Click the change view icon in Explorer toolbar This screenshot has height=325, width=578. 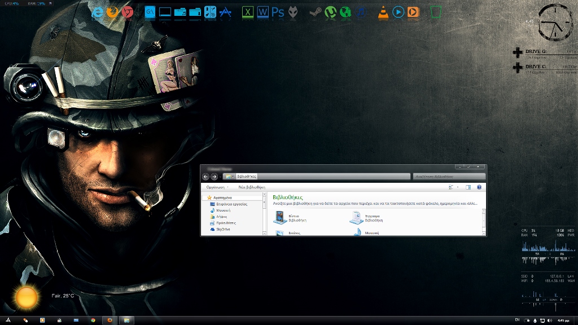click(x=450, y=187)
